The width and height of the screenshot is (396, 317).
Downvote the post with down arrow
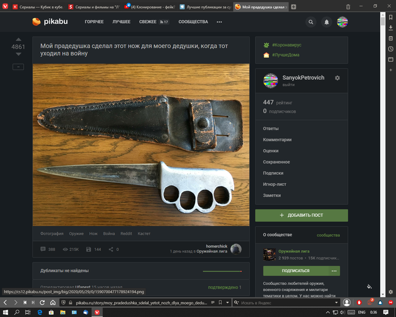tap(19, 54)
